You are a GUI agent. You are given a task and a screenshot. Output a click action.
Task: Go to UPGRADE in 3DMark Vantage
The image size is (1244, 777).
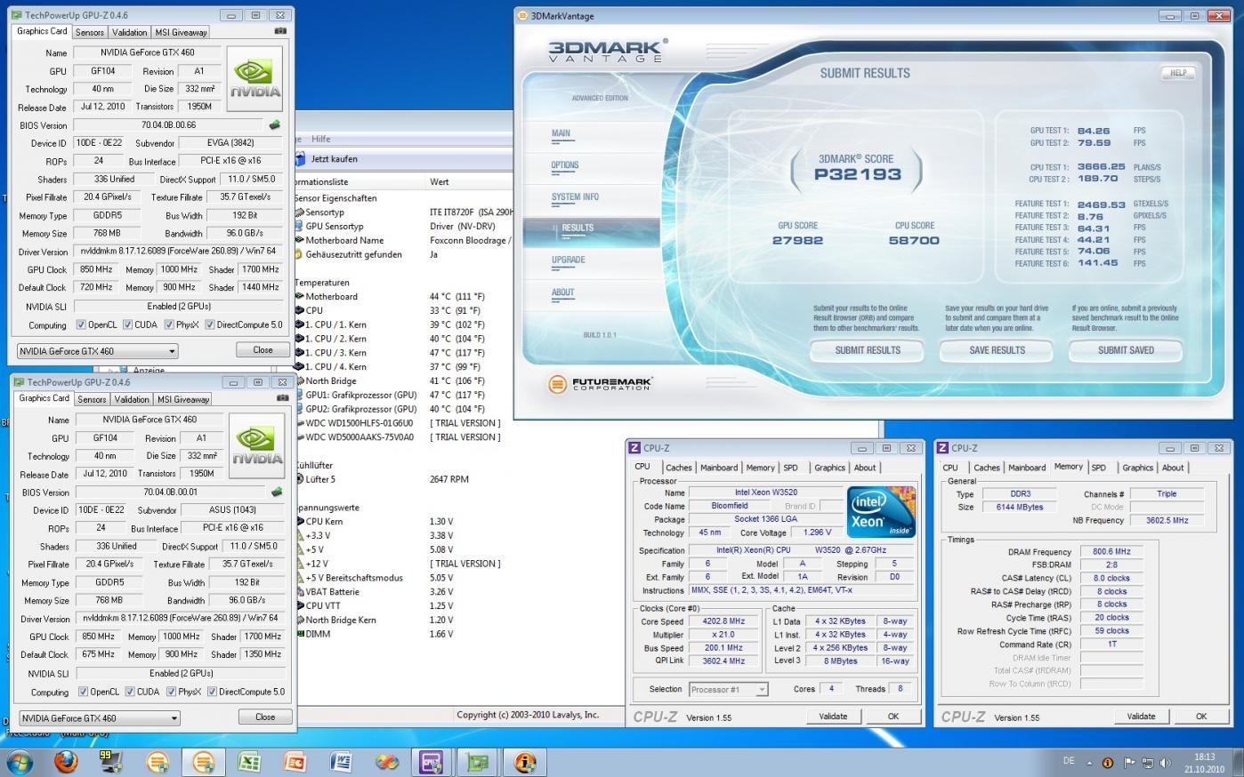click(x=569, y=260)
